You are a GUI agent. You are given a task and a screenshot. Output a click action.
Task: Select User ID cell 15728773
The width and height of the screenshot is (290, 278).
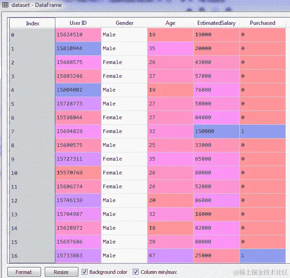coord(78,104)
